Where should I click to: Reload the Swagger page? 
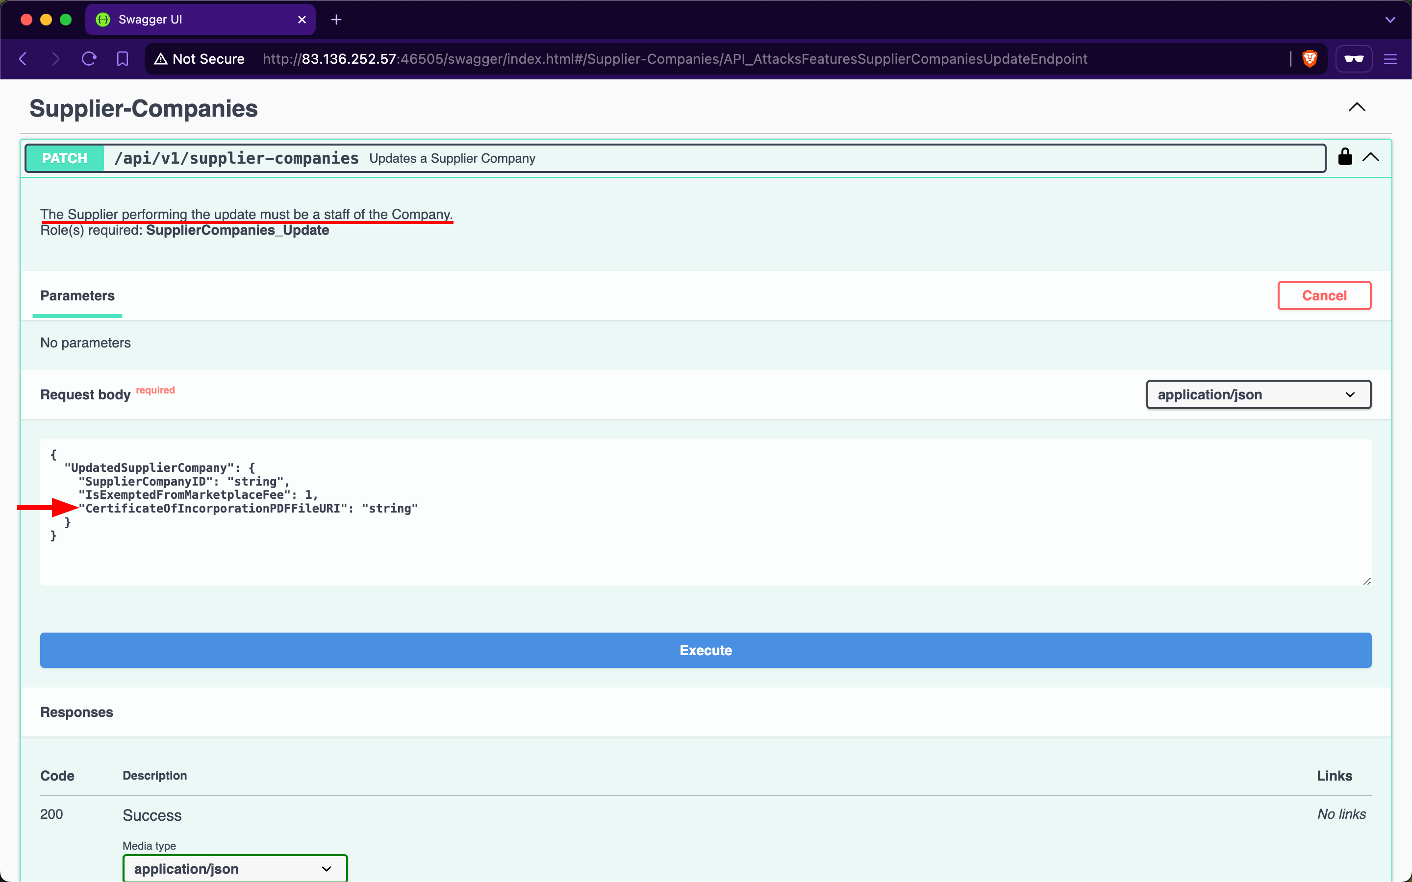[x=89, y=59]
